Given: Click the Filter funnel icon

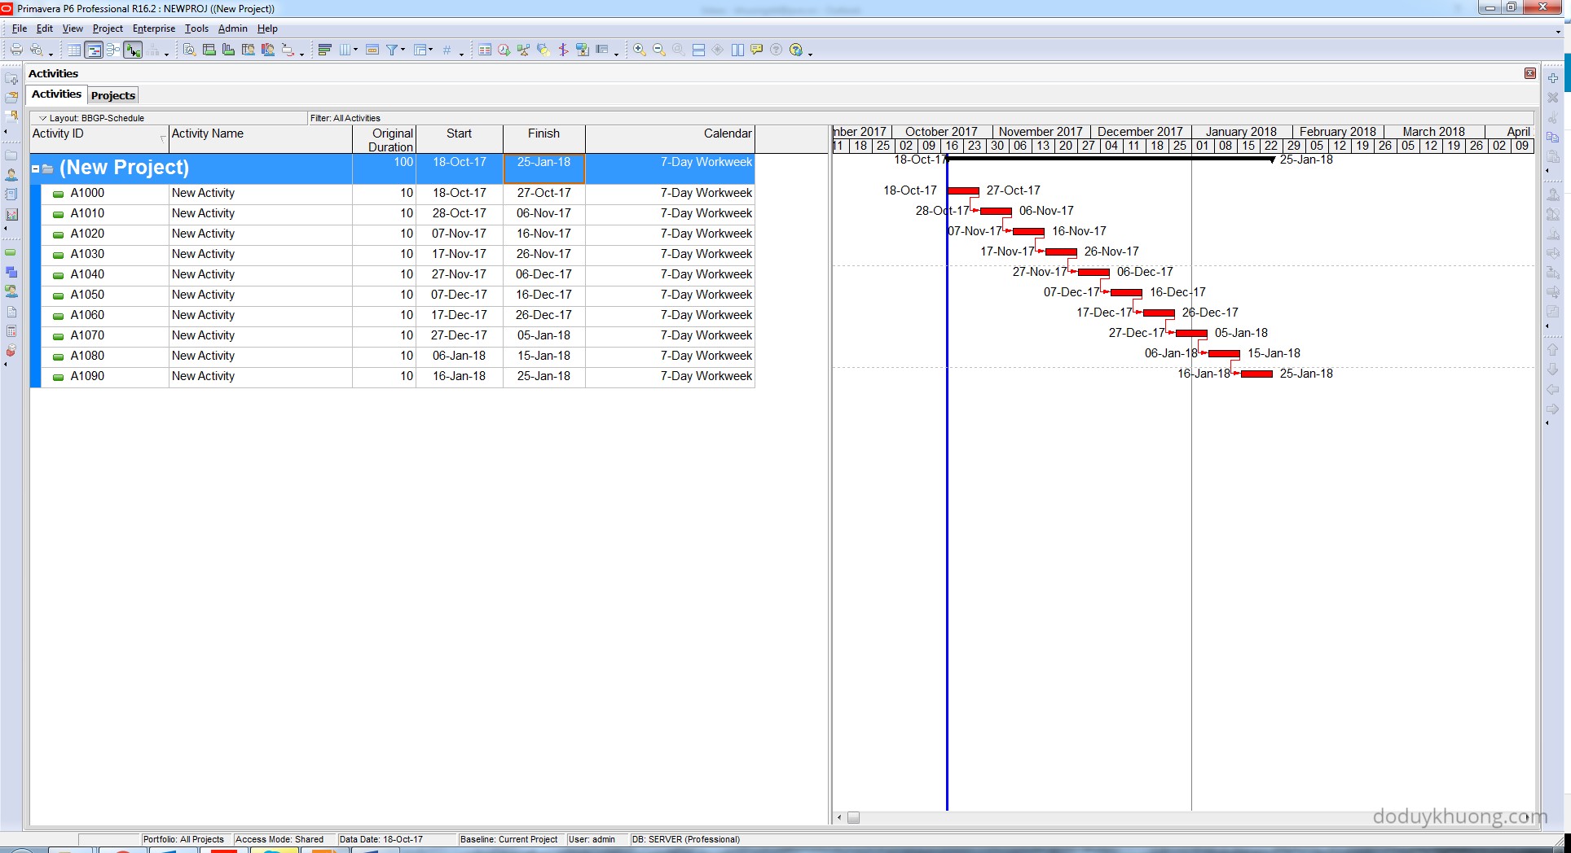Looking at the screenshot, I should coord(392,50).
